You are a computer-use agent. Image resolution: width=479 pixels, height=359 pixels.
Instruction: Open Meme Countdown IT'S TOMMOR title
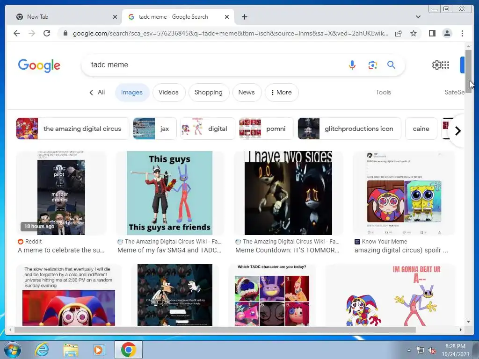pyautogui.click(x=287, y=250)
